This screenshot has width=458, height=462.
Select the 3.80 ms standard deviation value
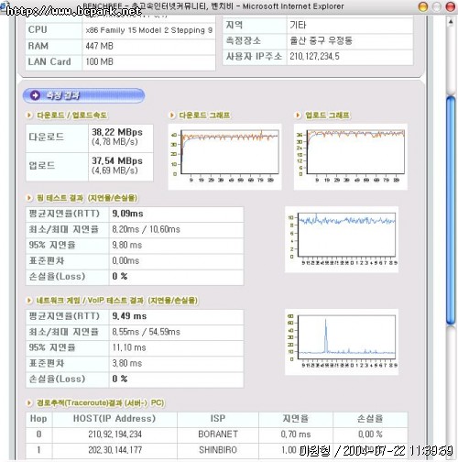click(x=127, y=363)
